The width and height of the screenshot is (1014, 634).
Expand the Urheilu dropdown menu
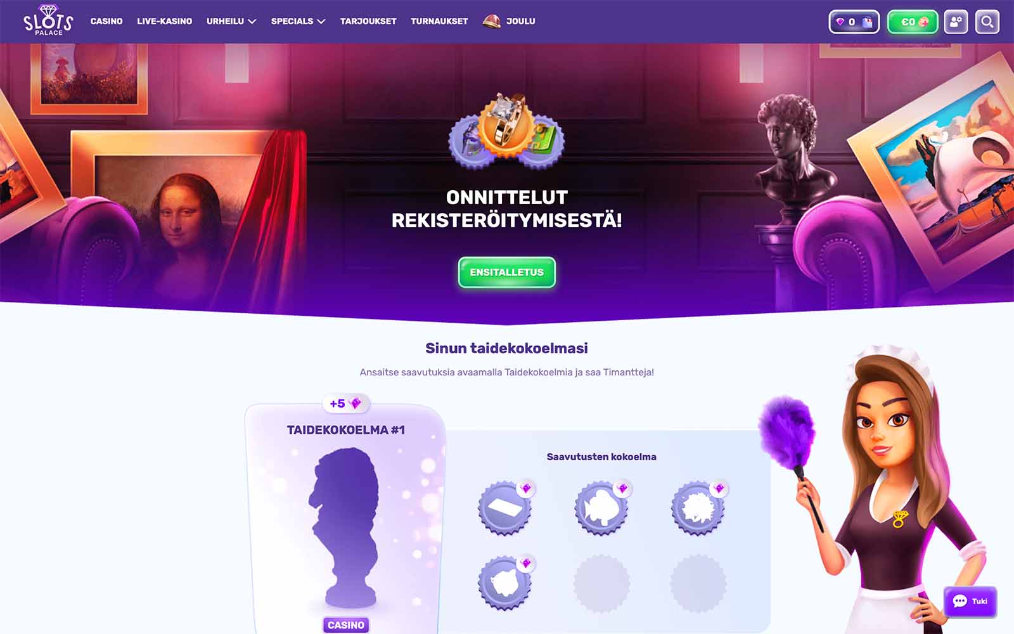[x=231, y=21]
